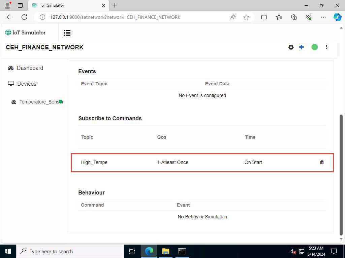Screen dimensions: 345x258
Task: Go back with browser back arrow
Action: click(x=9, y=17)
